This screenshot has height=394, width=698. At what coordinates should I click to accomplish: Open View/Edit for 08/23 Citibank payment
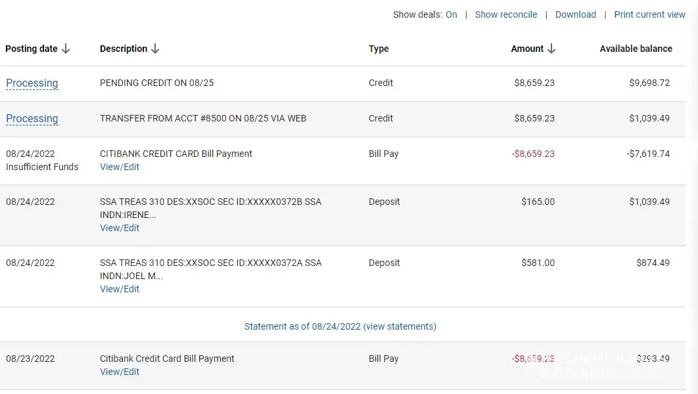120,372
